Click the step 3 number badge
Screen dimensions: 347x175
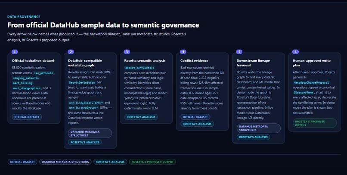click(127, 52)
